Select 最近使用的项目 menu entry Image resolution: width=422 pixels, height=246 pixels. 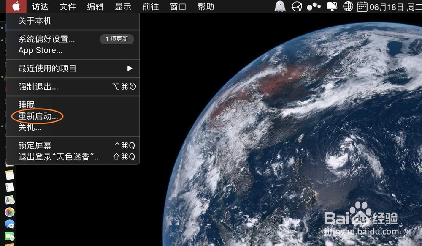(73, 68)
